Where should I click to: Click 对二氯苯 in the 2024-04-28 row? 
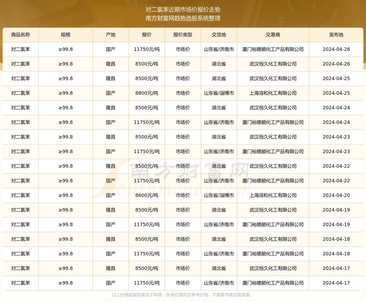(x=21, y=49)
